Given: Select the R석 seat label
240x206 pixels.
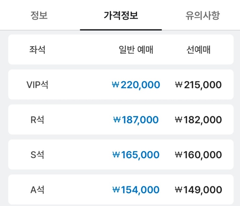Looking at the screenshot, I should tap(37, 120).
